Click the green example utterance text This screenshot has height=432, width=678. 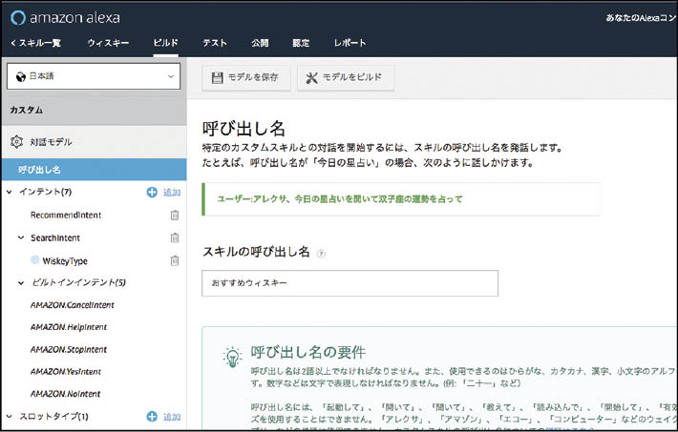pyautogui.click(x=339, y=199)
